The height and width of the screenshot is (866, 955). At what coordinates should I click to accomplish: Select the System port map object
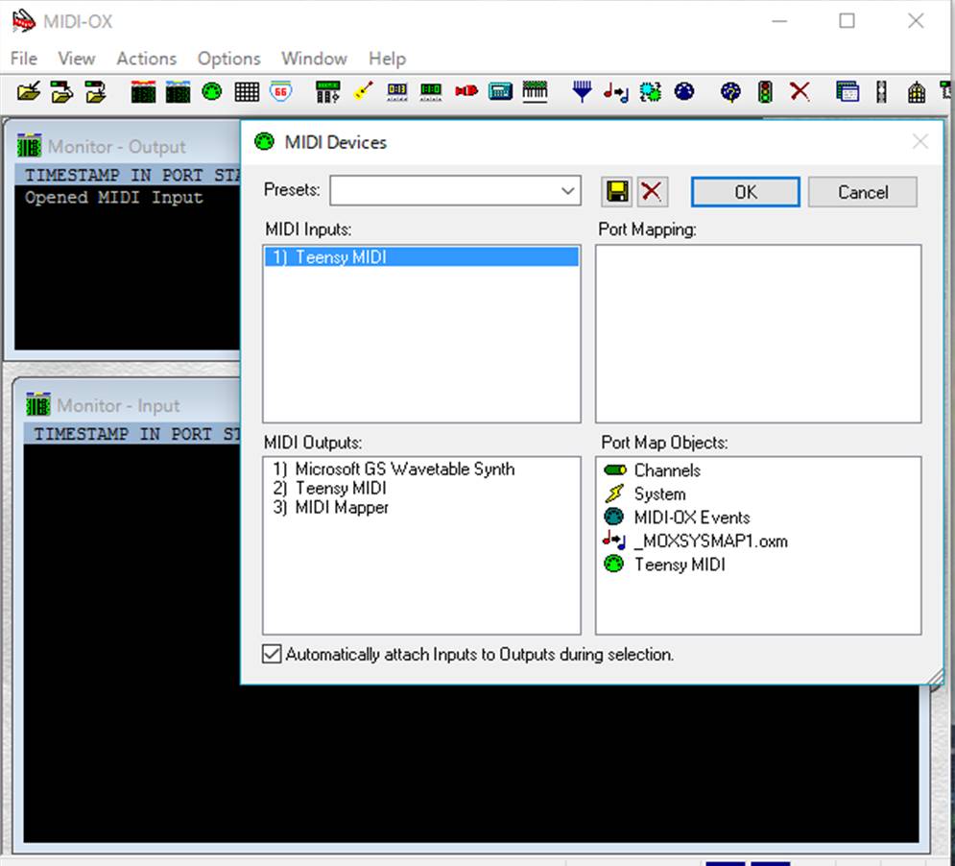pyautogui.click(x=645, y=493)
